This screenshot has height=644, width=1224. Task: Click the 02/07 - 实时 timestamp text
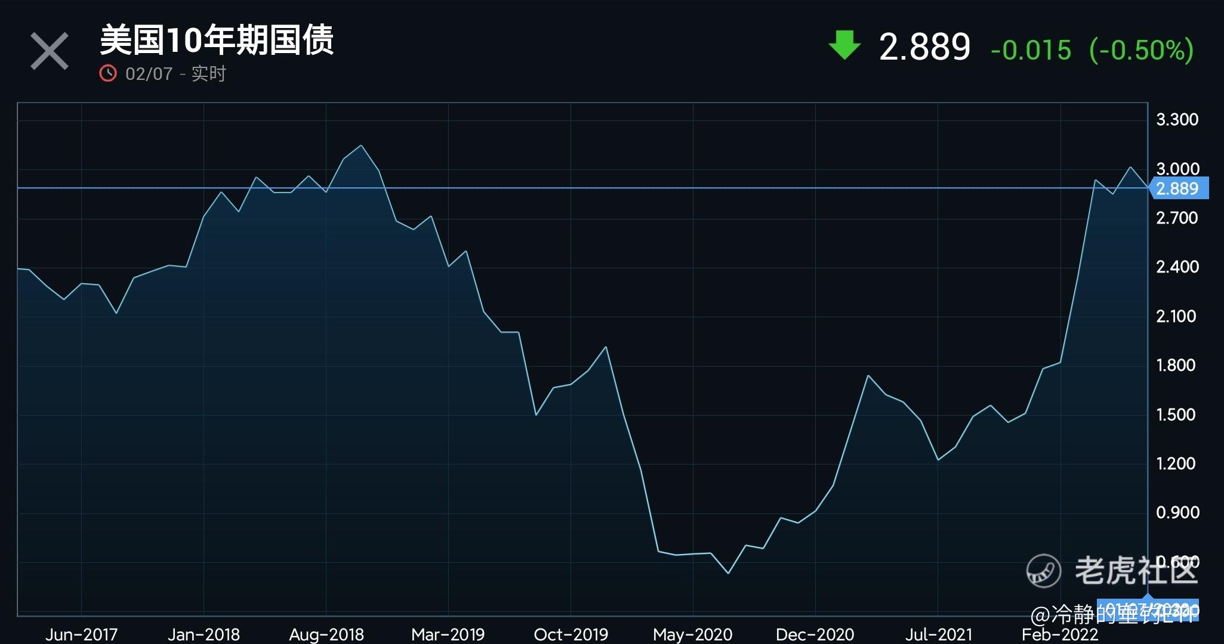175,73
